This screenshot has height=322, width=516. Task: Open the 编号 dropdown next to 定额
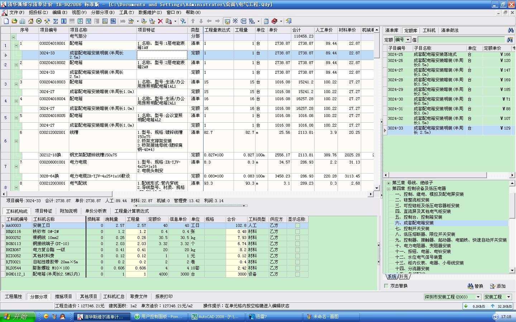click(x=408, y=40)
